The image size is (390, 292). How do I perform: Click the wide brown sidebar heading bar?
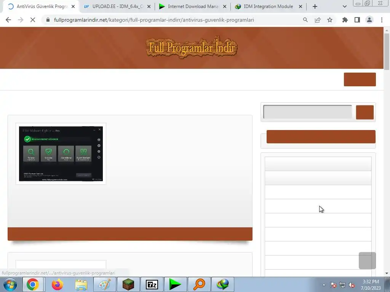click(x=321, y=136)
